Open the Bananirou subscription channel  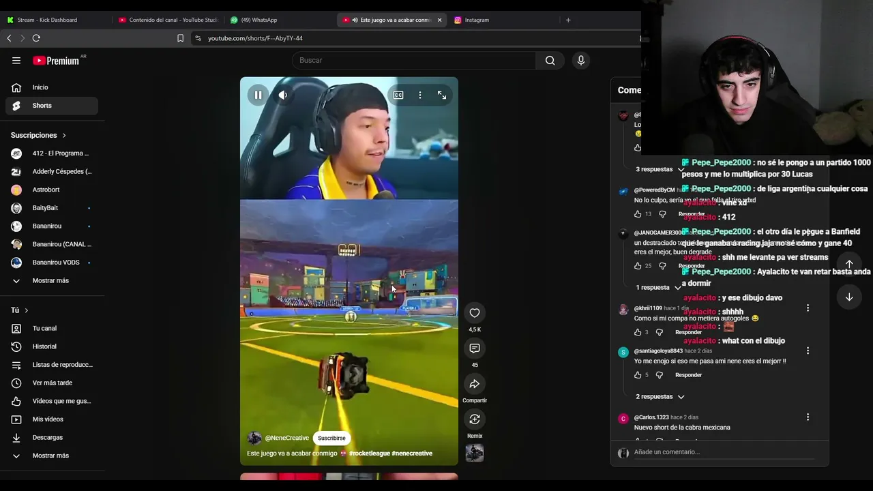coord(52,226)
